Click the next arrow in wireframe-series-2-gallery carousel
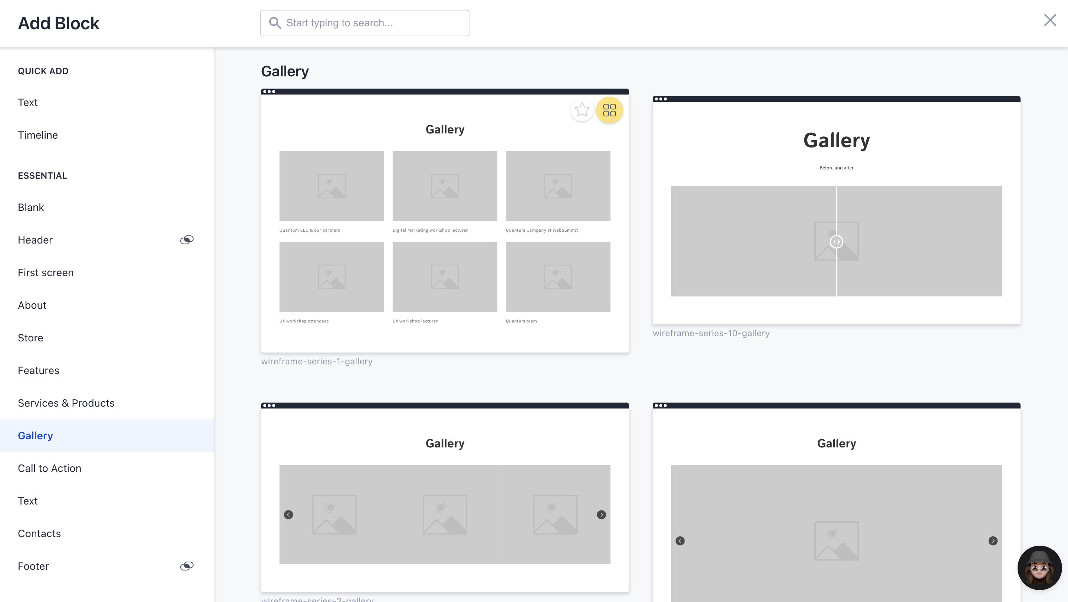 point(601,515)
